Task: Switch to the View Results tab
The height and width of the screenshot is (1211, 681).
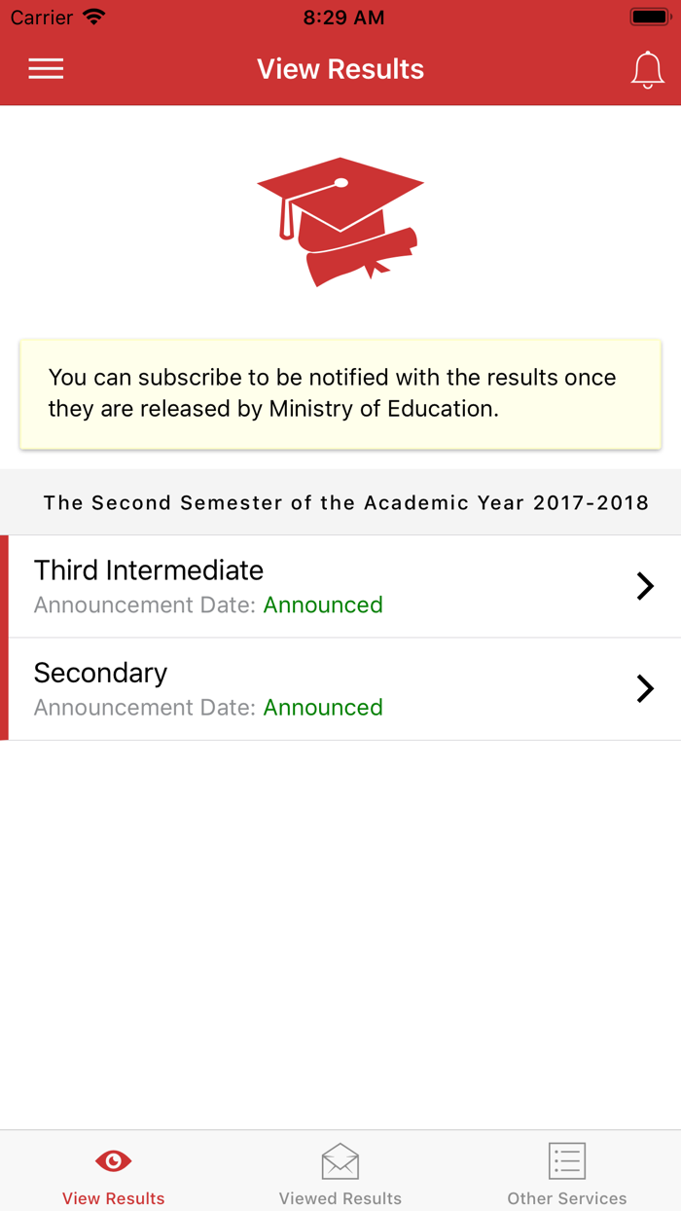Action: (x=113, y=1171)
